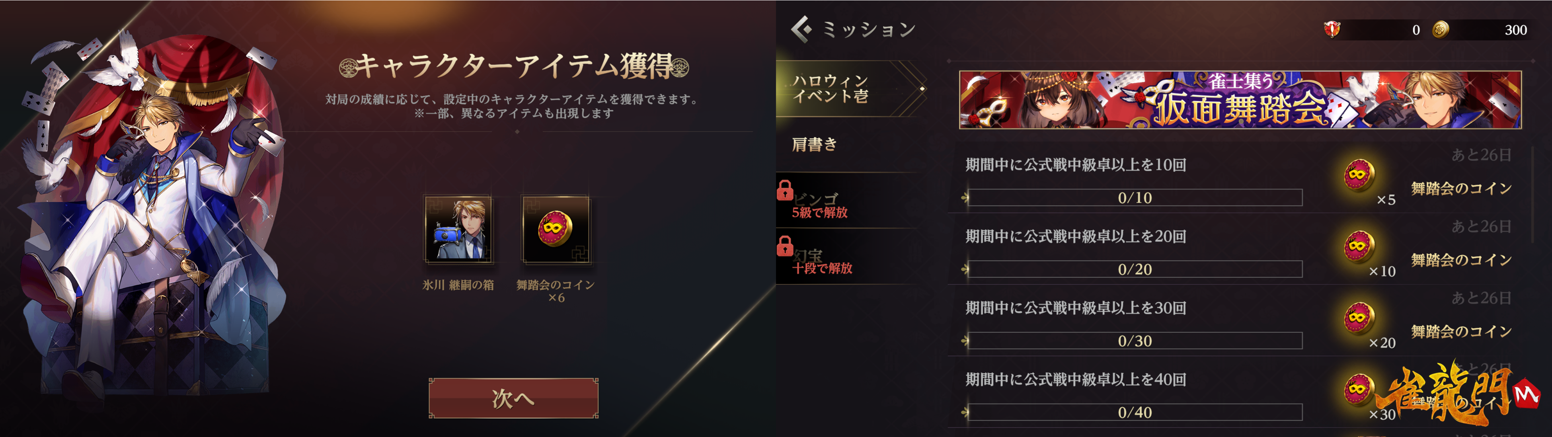
Task: Click the ×10 masquerade coin reward icon
Action: (x=1359, y=246)
